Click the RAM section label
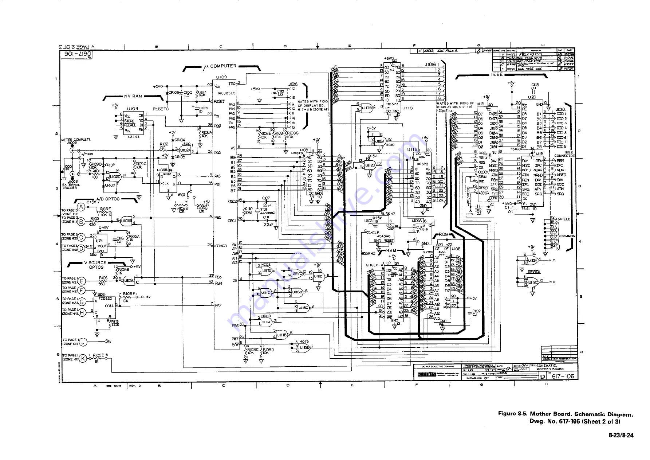This screenshot has width=650, height=460. point(391,251)
